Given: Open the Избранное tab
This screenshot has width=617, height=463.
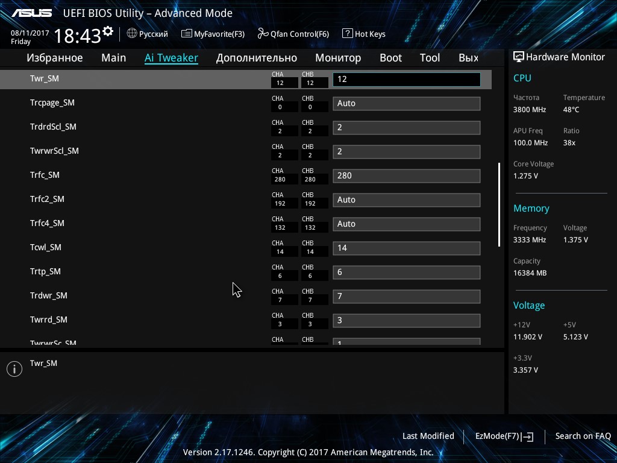Looking at the screenshot, I should coord(55,58).
